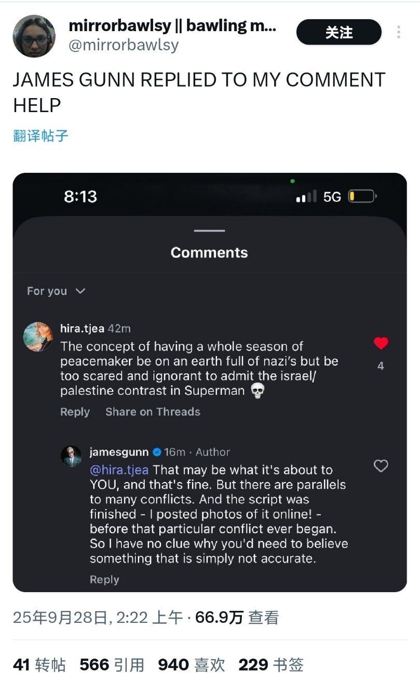Click the 关注 follow button
The width and height of the screenshot is (420, 683).
[338, 32]
